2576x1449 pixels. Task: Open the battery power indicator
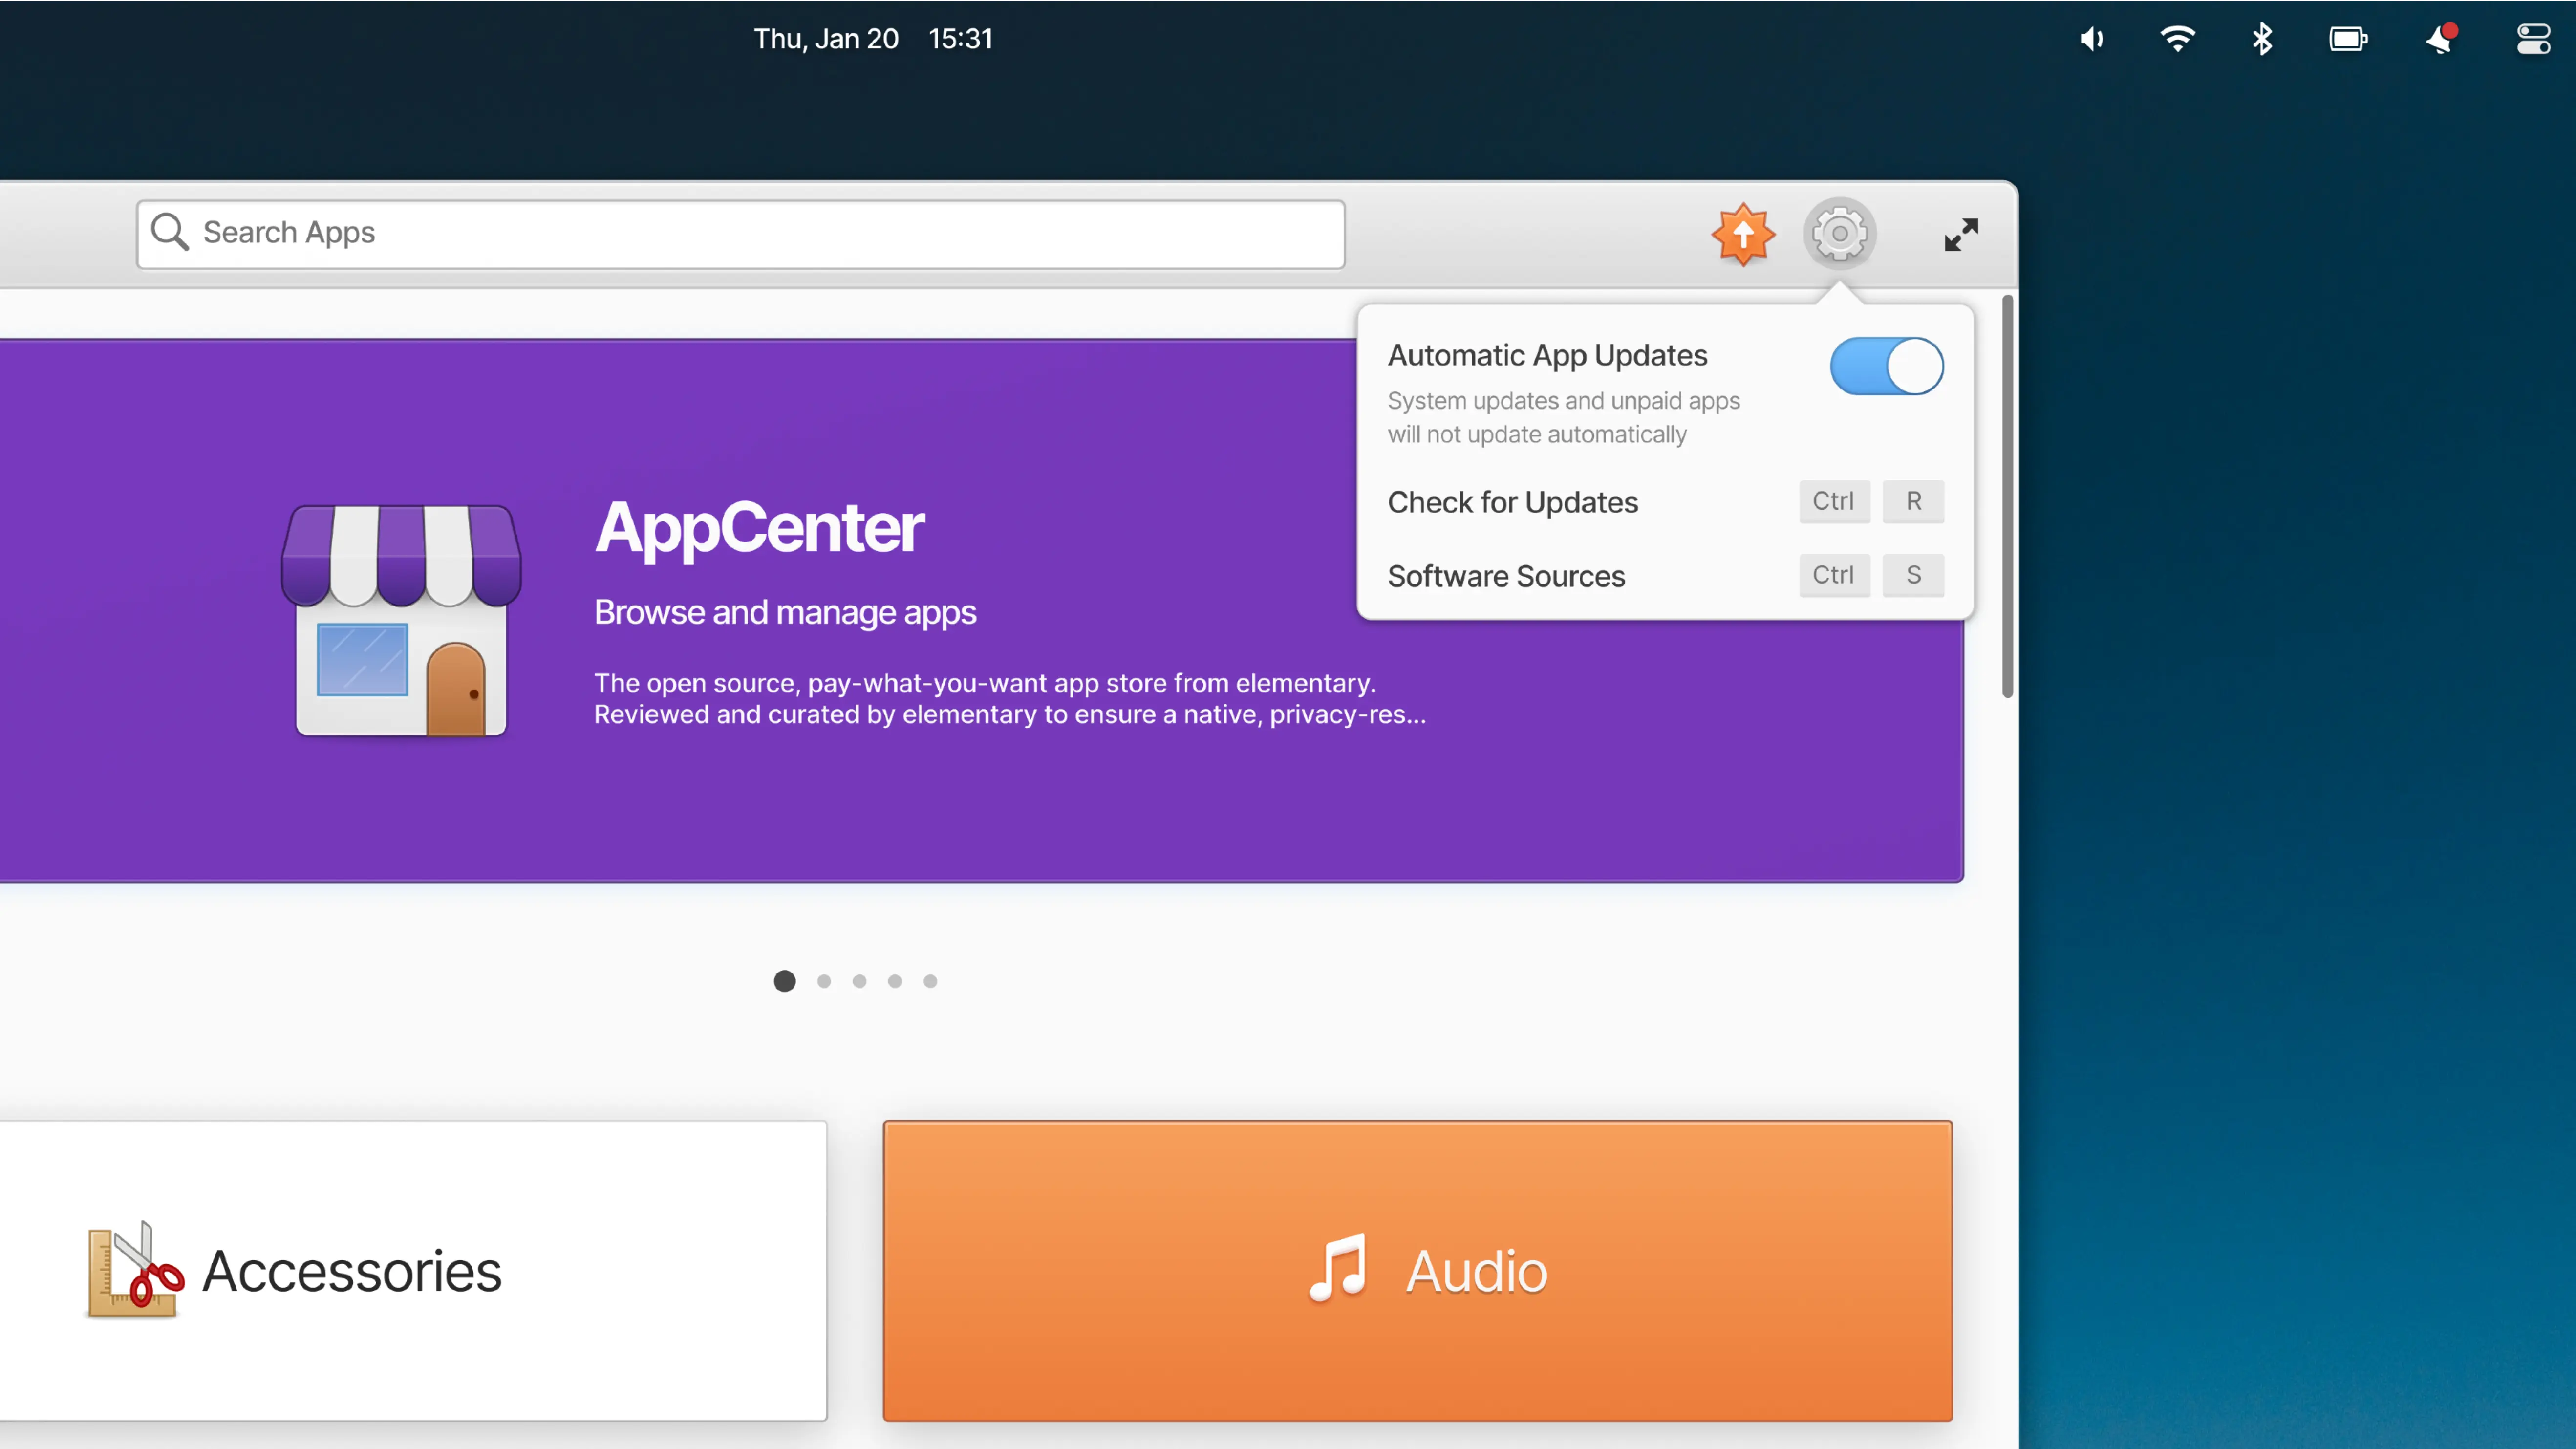click(2348, 39)
